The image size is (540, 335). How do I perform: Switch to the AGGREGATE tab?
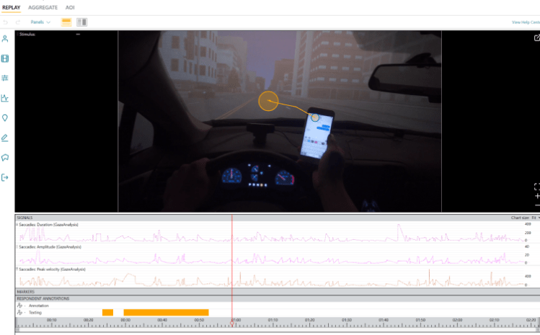pos(43,6)
